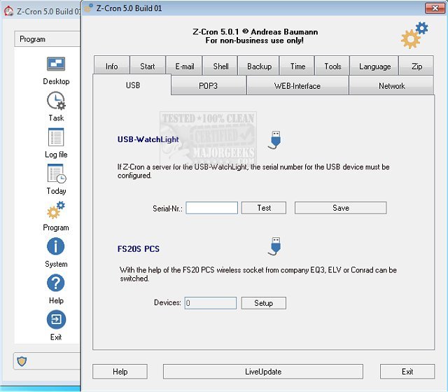Click the USB-WatchLight heading text
Viewport: 448px width, 392px height.
(x=148, y=139)
